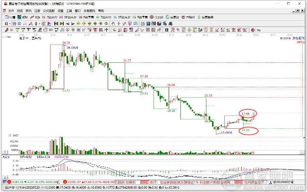Click the black right arrow icon
The height and width of the screenshot is (192, 307).
[73, 24]
